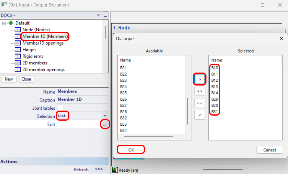Click the status bar Ready icon
Viewport: 288px width, 174px height.
coord(115,170)
